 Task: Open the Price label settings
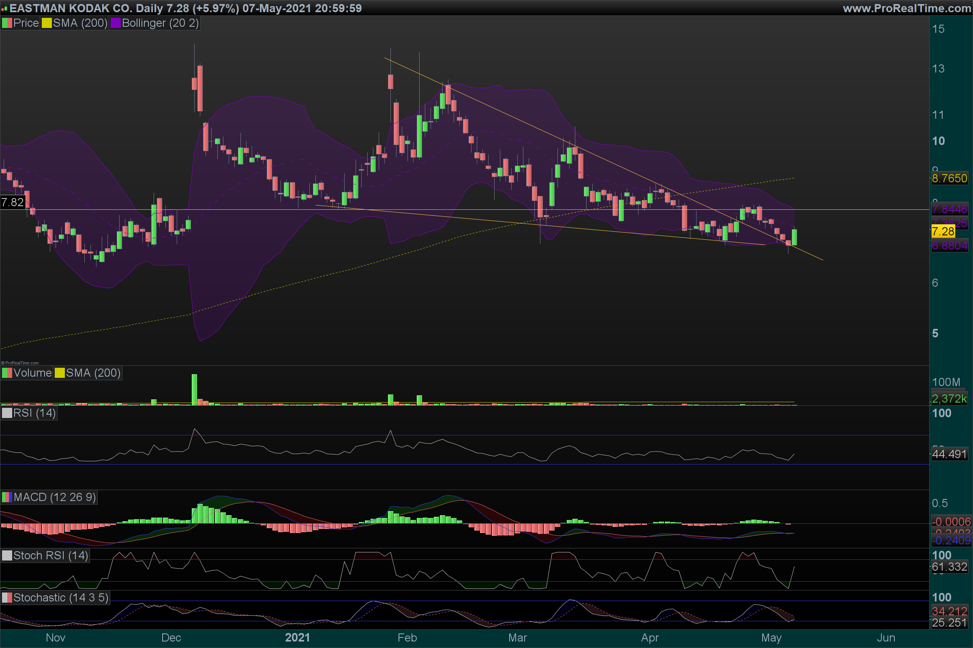coord(26,23)
